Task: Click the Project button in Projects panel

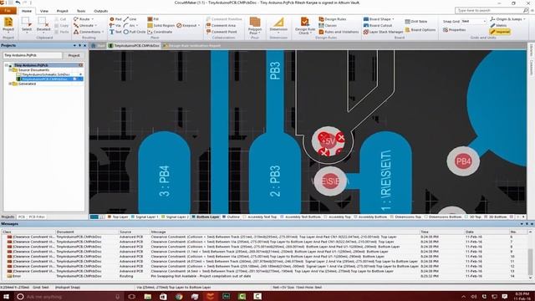Action: coord(74,55)
